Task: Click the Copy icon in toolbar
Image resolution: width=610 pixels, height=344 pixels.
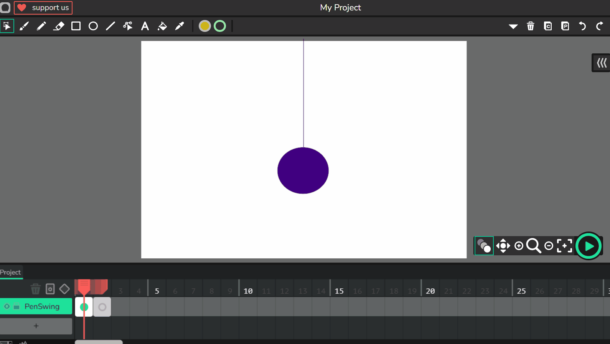Action: (x=548, y=26)
